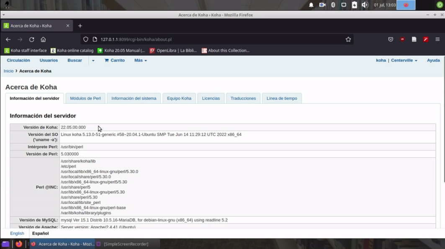Click Koha version value 22.05.00.000
This screenshot has width=445, height=249.
coord(73,127)
